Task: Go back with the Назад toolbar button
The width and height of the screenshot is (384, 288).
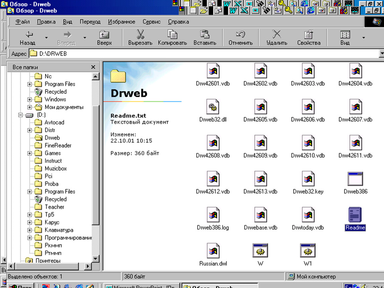Action: pyautogui.click(x=27, y=38)
